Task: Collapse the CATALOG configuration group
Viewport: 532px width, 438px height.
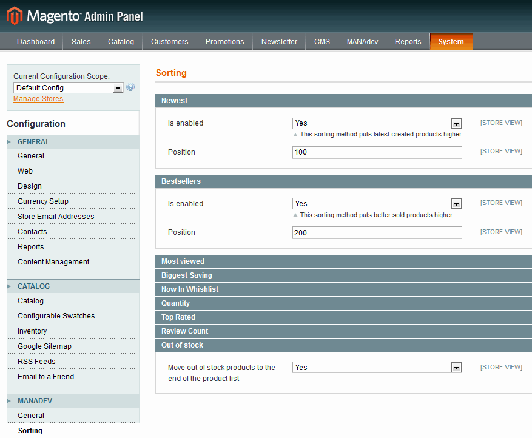Action: point(73,286)
